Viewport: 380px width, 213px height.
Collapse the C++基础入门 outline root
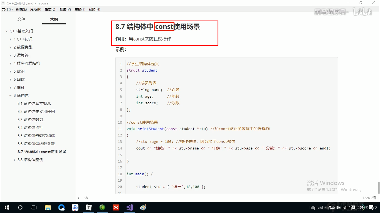tap(7, 31)
